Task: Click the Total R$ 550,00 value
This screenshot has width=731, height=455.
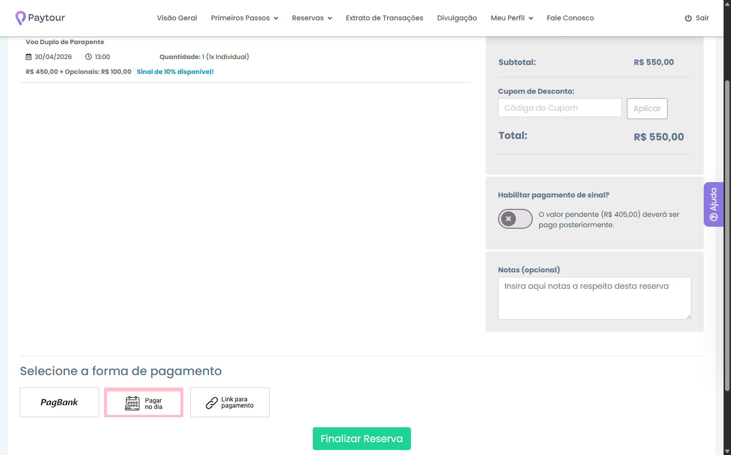Action: pos(659,137)
